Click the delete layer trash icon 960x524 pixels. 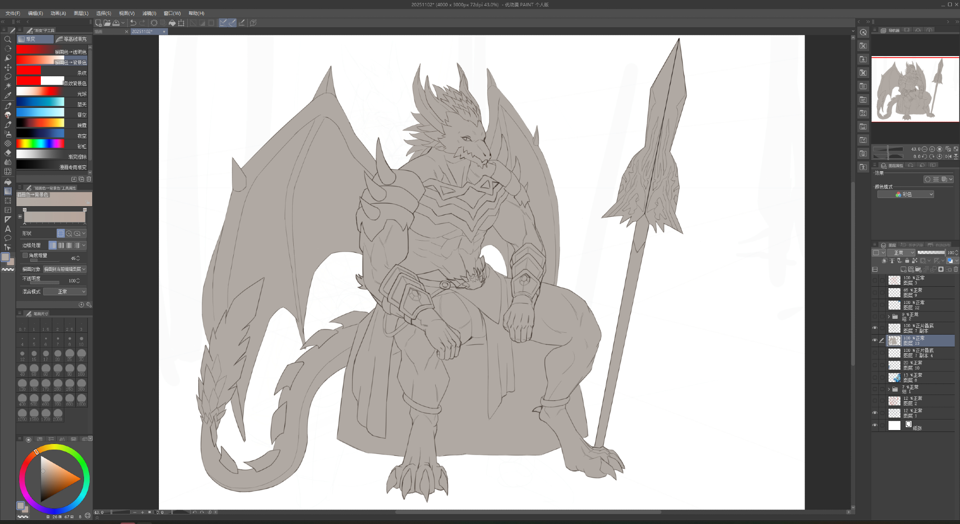[956, 269]
